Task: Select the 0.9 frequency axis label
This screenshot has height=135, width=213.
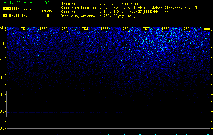Action: tap(3, 78)
